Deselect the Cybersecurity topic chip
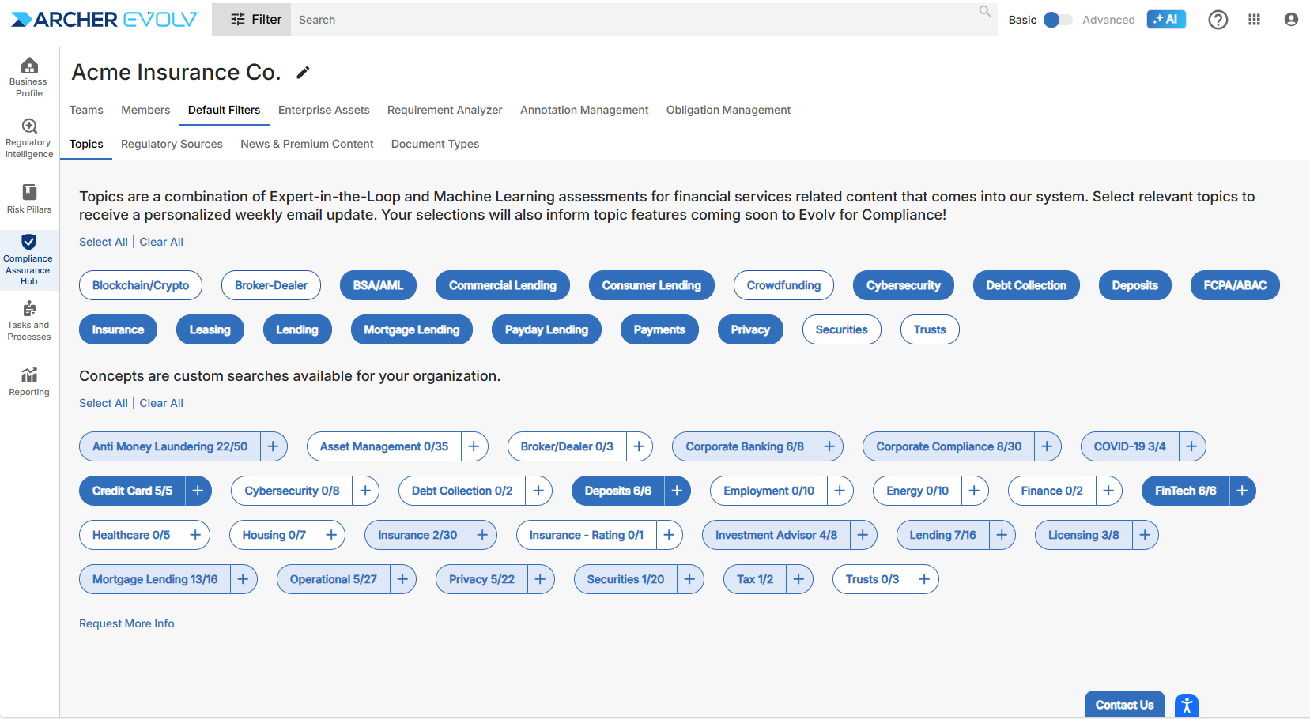Viewport: 1310px width, 719px height. point(903,285)
